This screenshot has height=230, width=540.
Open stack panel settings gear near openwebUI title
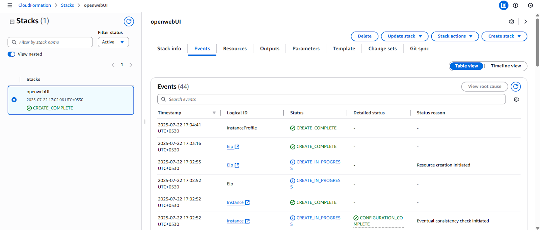coord(512,22)
